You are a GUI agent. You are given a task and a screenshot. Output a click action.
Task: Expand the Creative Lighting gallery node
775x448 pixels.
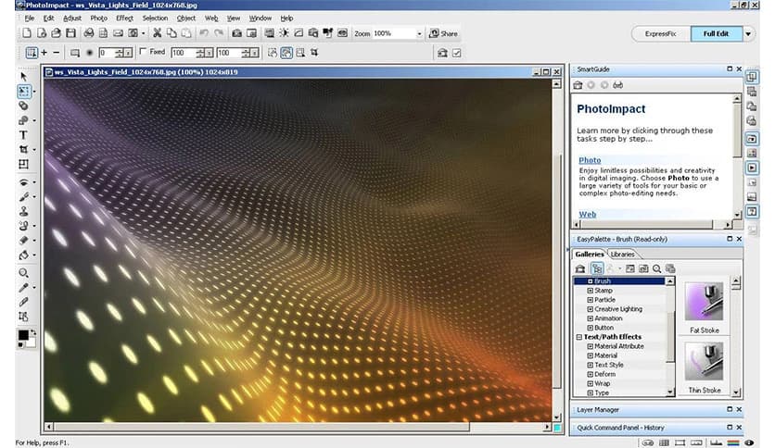[591, 309]
